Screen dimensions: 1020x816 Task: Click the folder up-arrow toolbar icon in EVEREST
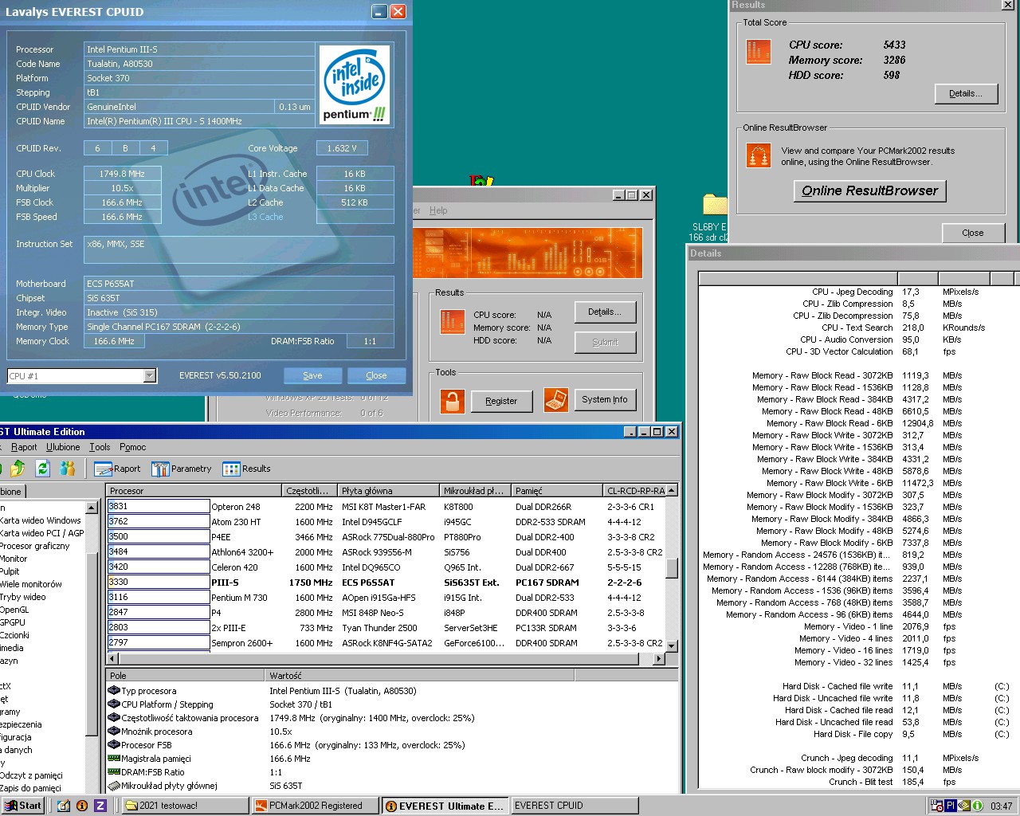(x=18, y=469)
